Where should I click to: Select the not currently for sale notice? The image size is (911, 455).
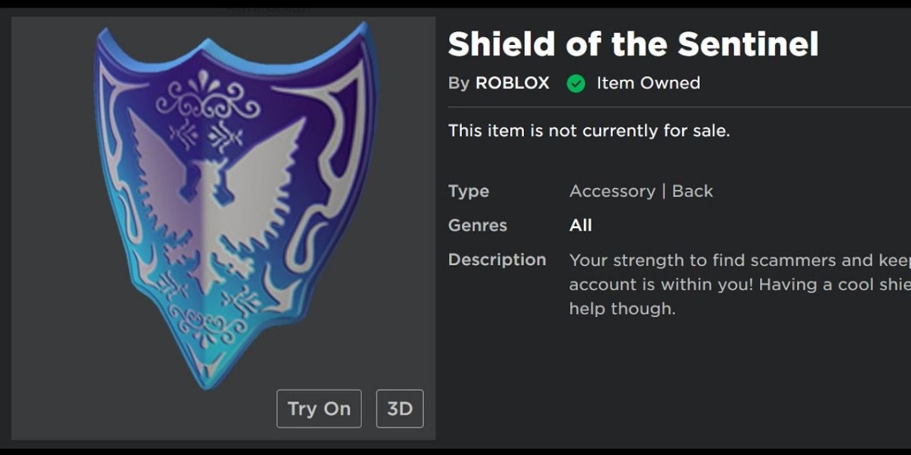pos(589,131)
